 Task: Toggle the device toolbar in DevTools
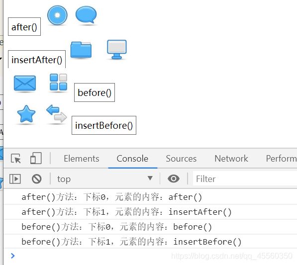coord(36,158)
